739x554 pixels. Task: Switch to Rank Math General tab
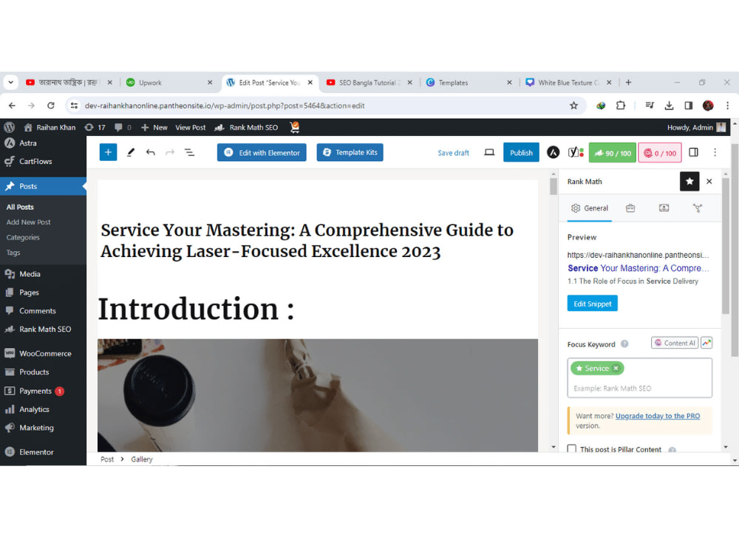tap(590, 208)
